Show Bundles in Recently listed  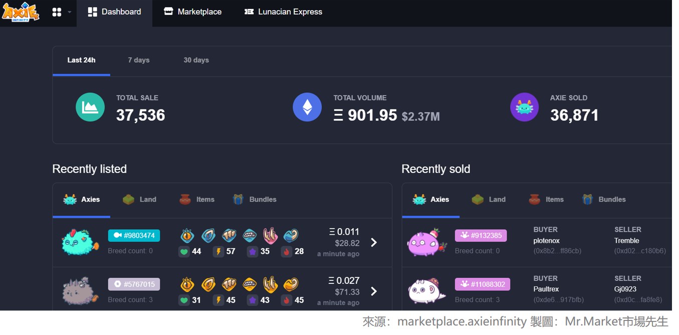point(255,200)
